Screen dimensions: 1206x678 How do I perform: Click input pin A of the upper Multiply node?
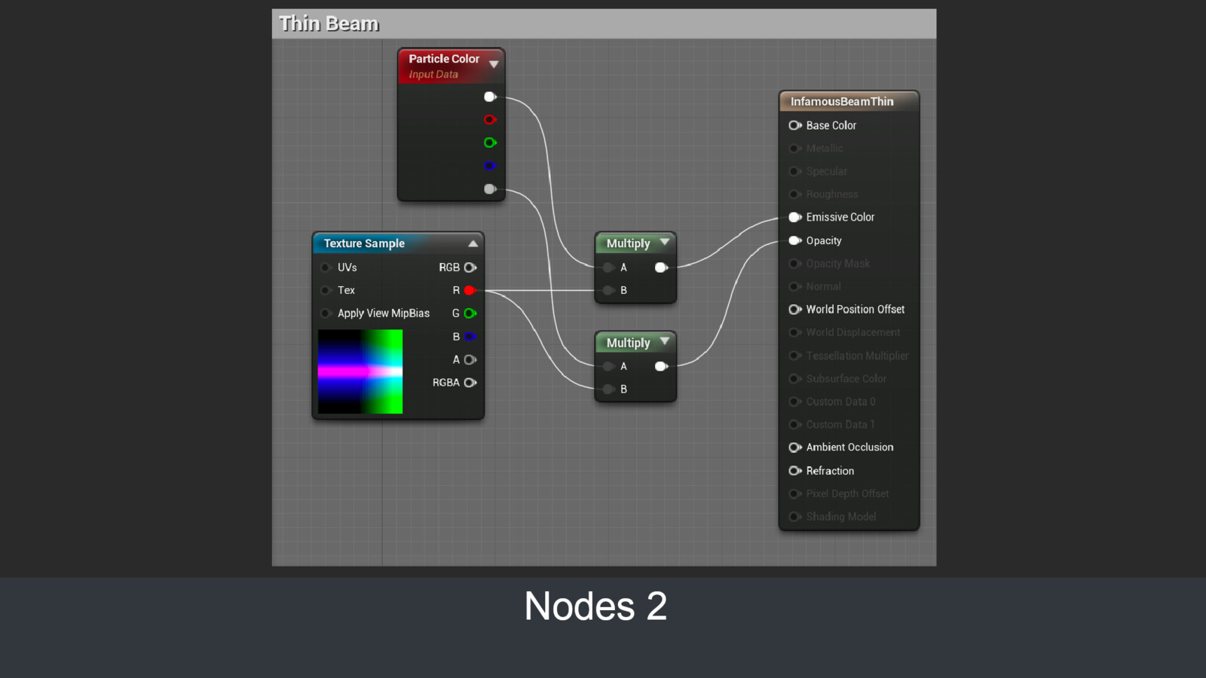pyautogui.click(x=608, y=267)
